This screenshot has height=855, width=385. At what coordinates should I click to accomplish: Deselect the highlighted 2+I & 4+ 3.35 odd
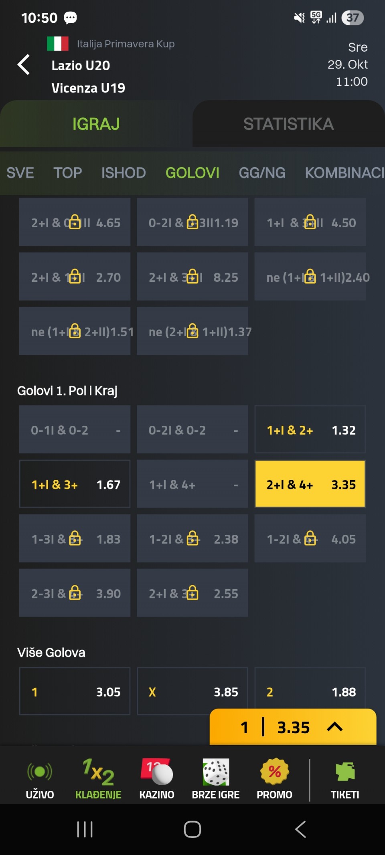click(310, 484)
